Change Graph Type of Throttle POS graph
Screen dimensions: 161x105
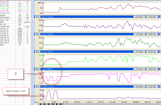153,86
